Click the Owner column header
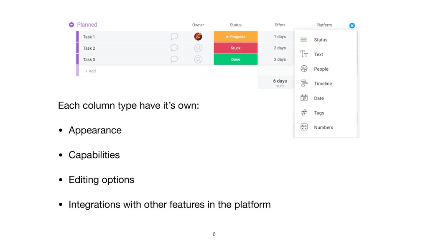The width and height of the screenshot is (428, 241). [x=198, y=25]
